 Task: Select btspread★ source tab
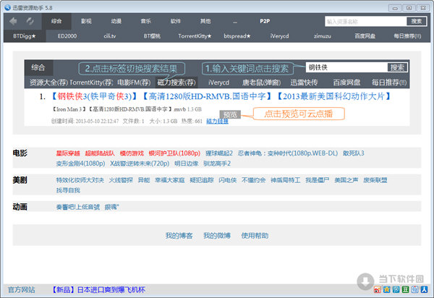click(237, 36)
